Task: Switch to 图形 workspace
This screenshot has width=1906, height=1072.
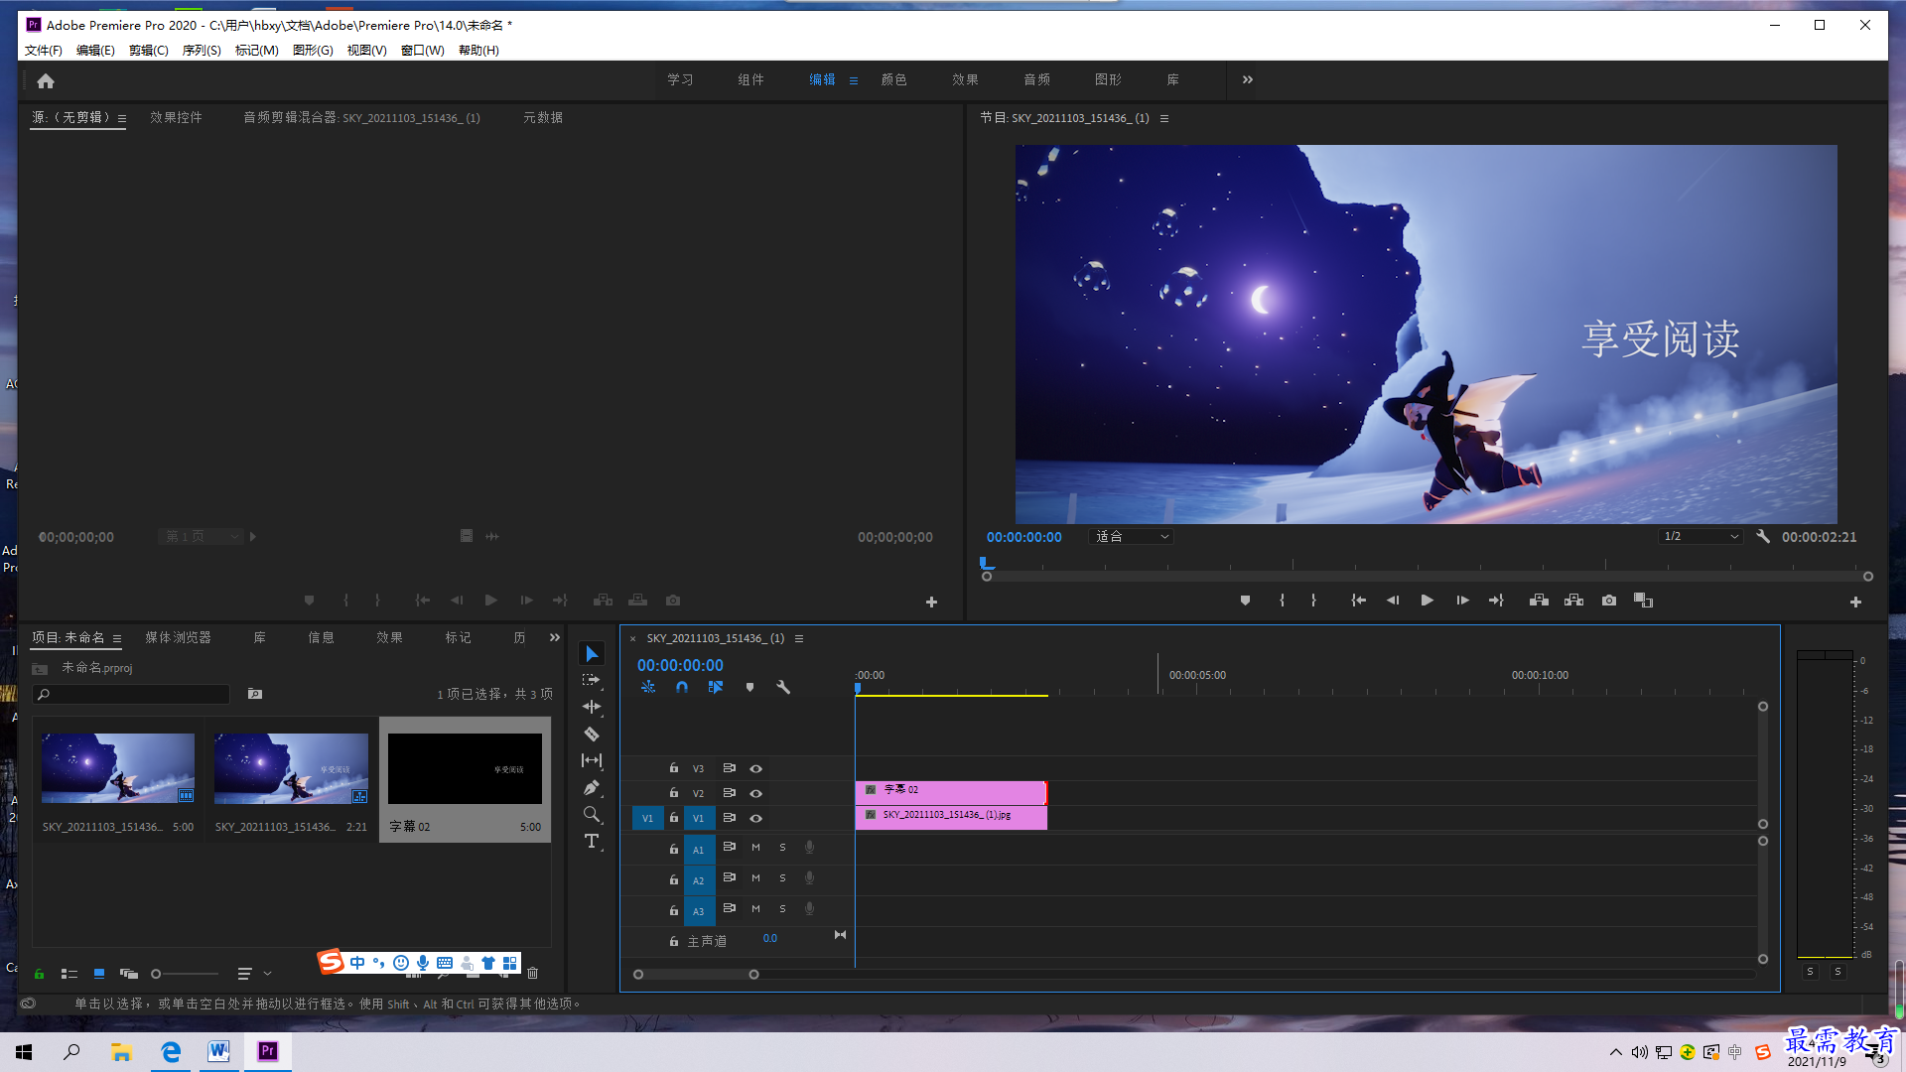Action: click(x=1108, y=79)
